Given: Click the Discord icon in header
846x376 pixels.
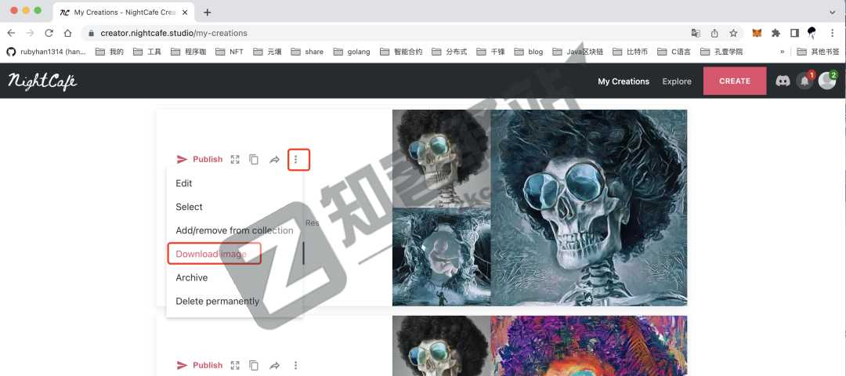Looking at the screenshot, I should pyautogui.click(x=783, y=81).
